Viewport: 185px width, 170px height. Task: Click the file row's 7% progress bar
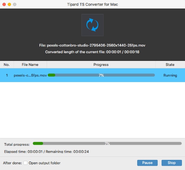[x=101, y=75]
